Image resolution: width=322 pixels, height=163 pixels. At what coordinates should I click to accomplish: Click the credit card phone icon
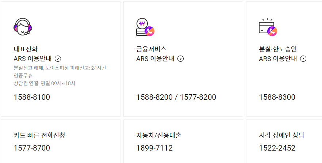click(268, 27)
